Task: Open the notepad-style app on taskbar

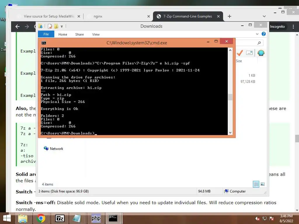Action: click(x=77, y=218)
